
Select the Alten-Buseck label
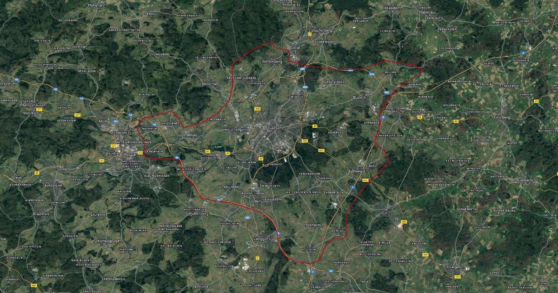[x=333, y=82]
